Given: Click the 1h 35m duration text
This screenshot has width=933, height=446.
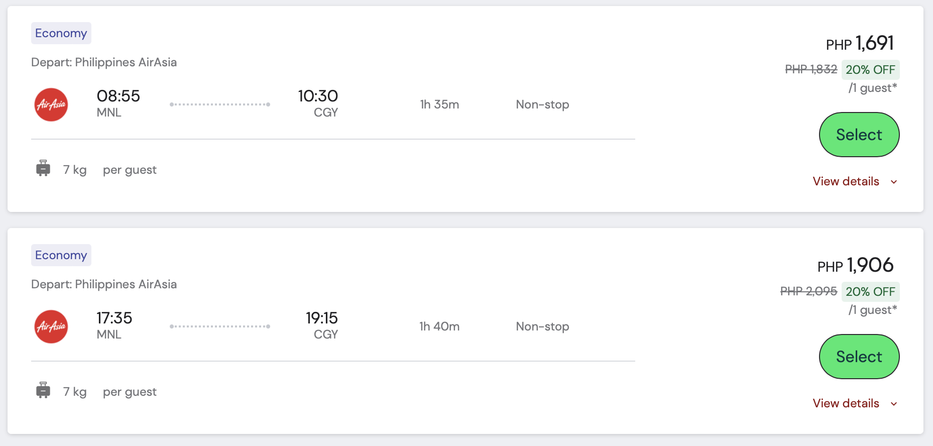Looking at the screenshot, I should click(x=439, y=104).
